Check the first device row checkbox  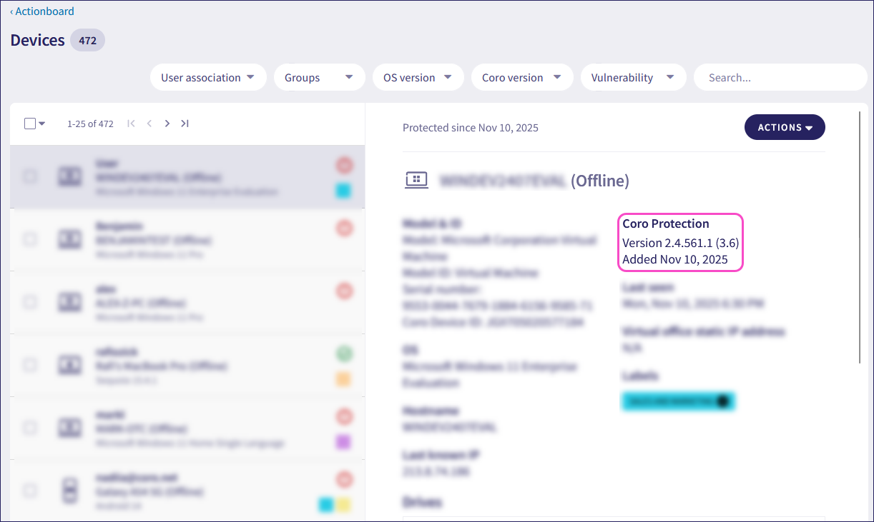pyautogui.click(x=30, y=176)
